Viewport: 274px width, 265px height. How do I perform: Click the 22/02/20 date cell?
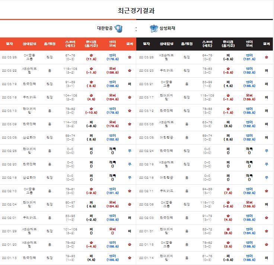point(9,164)
